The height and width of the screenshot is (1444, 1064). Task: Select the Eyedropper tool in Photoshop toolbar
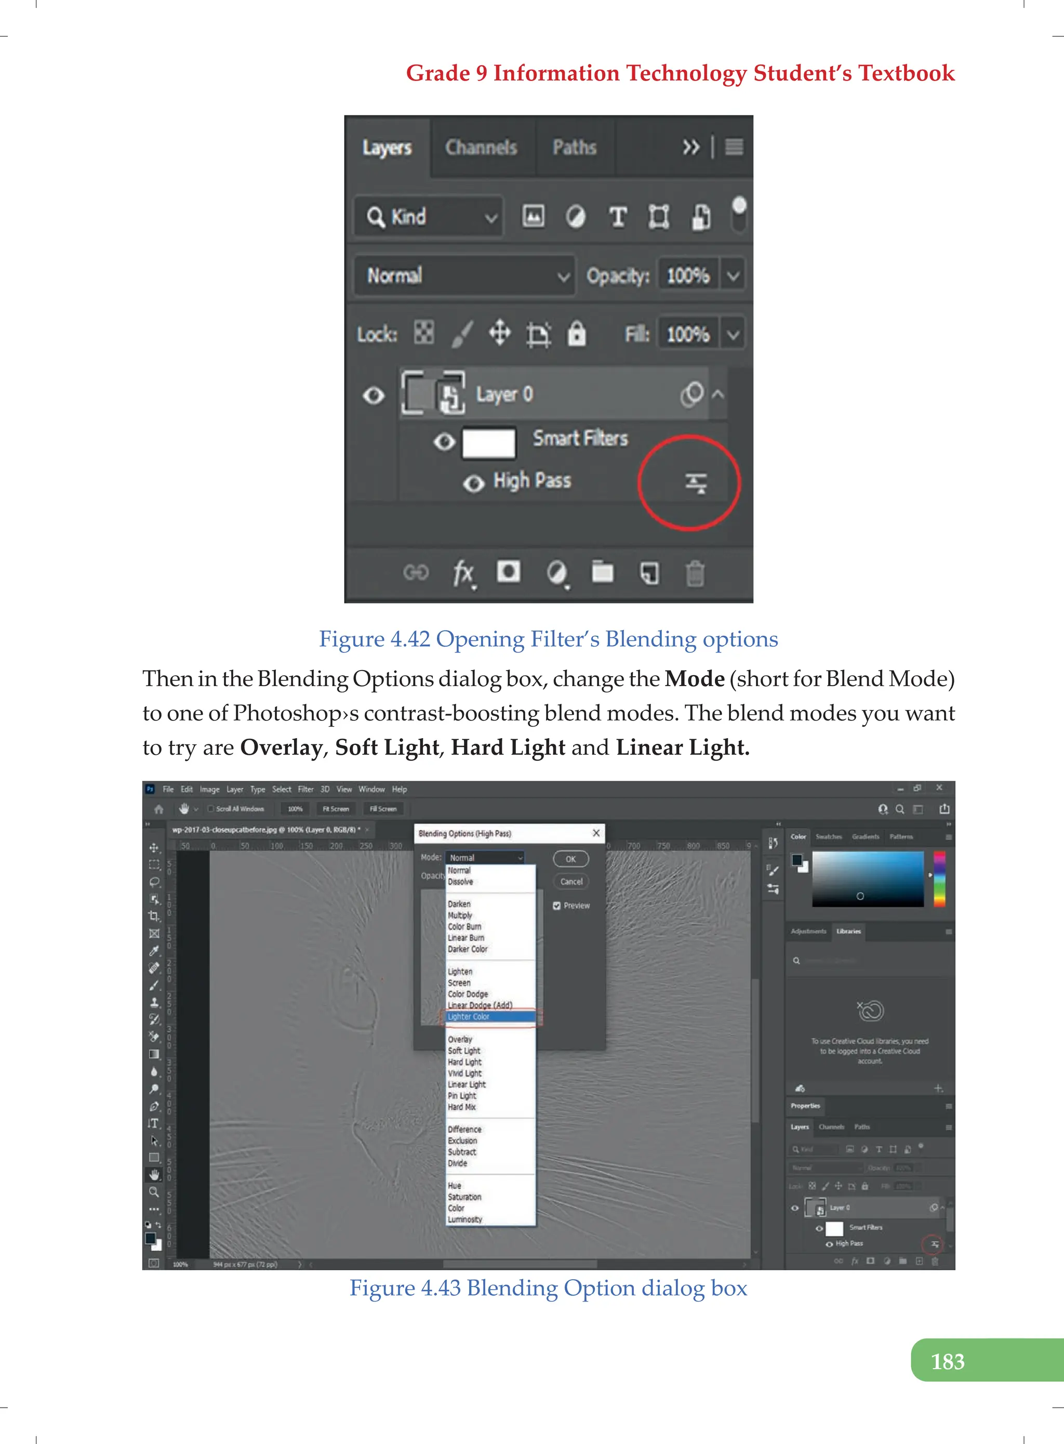tap(154, 950)
